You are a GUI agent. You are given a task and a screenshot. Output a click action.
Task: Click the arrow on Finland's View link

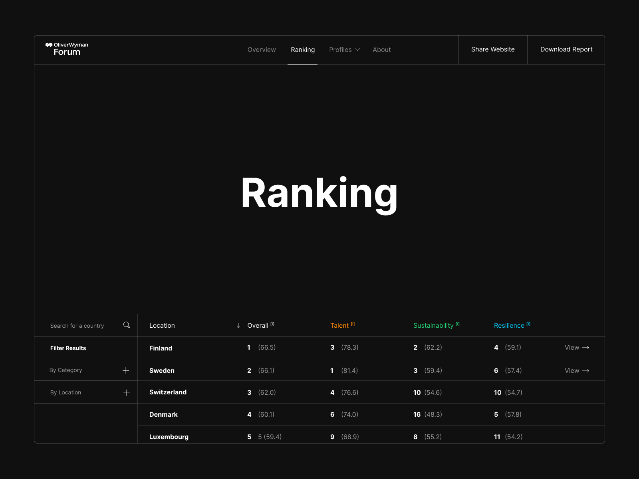click(586, 348)
